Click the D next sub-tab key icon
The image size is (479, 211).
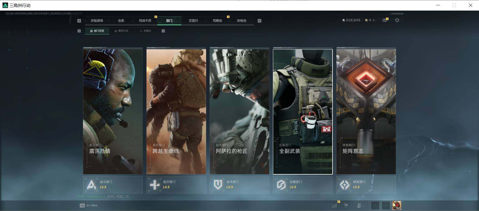pos(163,31)
